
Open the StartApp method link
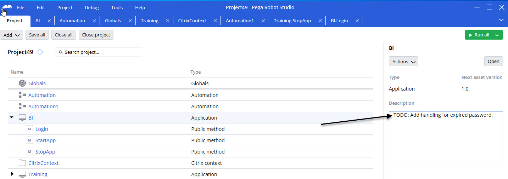click(46, 140)
